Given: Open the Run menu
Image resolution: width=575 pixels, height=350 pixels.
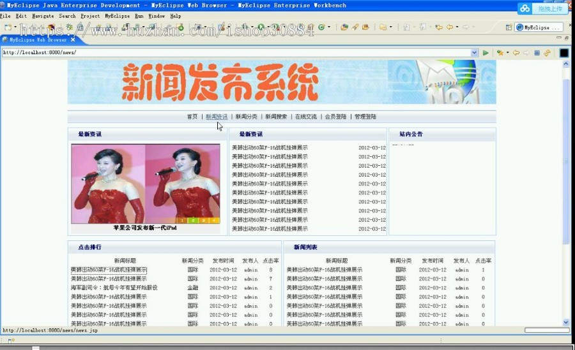Looking at the screenshot, I should tap(139, 16).
